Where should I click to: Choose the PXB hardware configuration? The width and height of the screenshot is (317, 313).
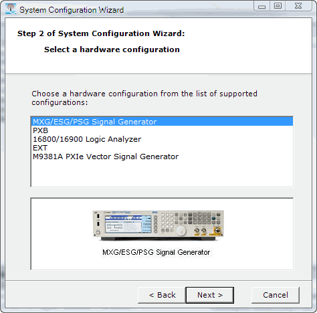click(x=162, y=130)
